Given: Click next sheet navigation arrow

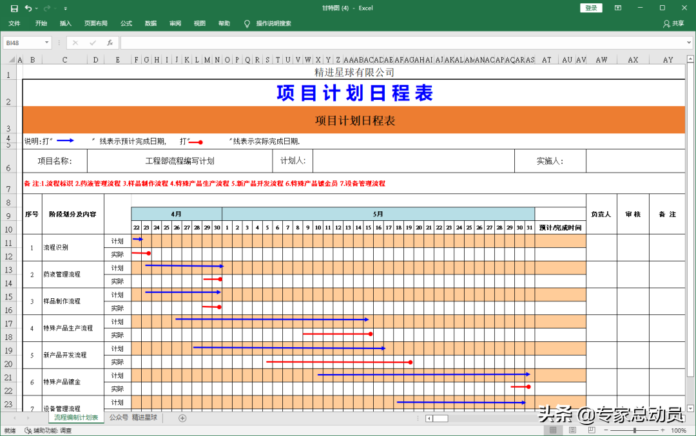Looking at the screenshot, I should tap(28, 418).
